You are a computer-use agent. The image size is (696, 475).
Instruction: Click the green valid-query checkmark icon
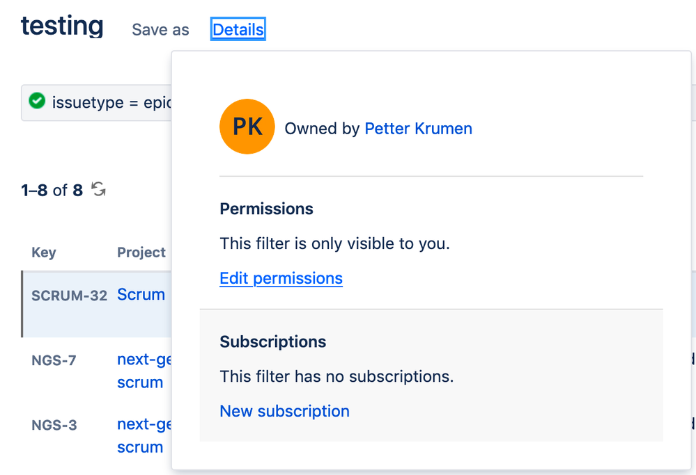point(37,102)
